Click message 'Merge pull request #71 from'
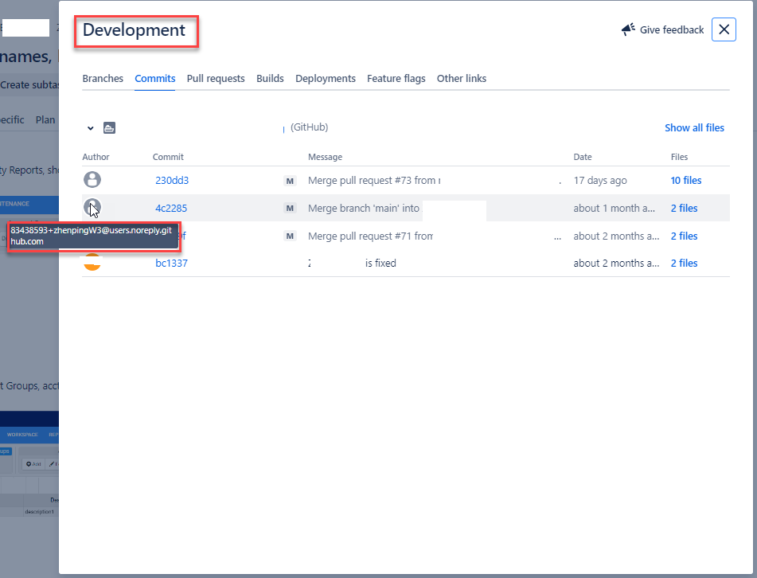 click(x=370, y=236)
